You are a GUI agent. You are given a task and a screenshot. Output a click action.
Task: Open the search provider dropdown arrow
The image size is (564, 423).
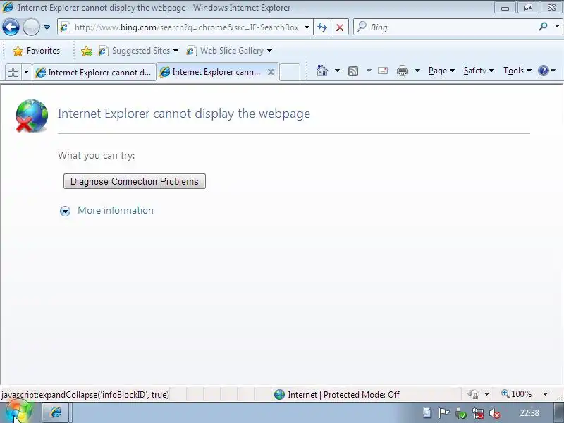(x=557, y=26)
